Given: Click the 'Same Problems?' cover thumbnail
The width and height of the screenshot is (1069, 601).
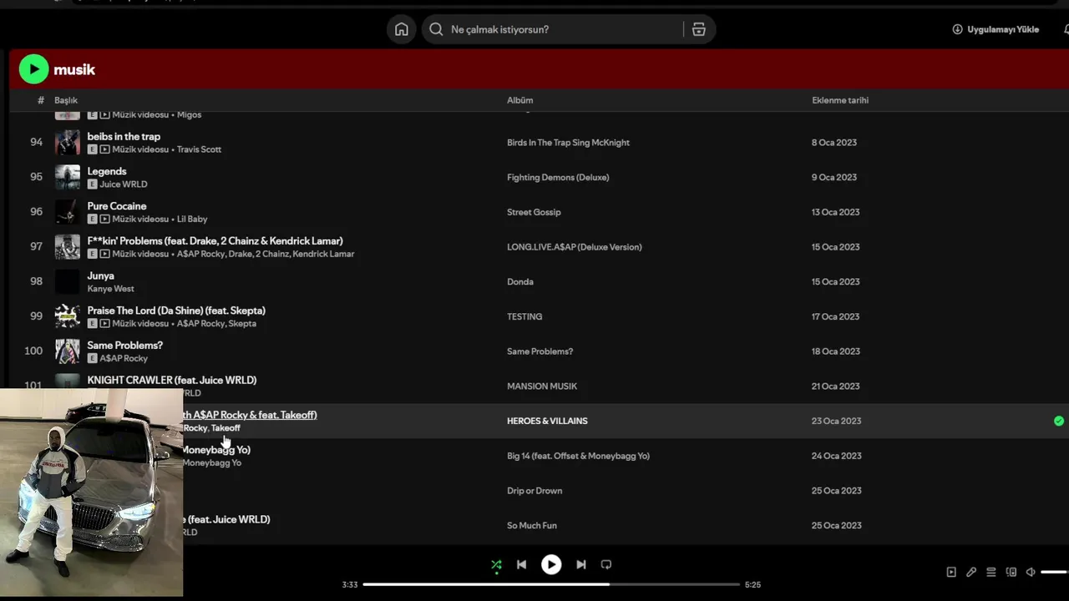Looking at the screenshot, I should pyautogui.click(x=68, y=351).
